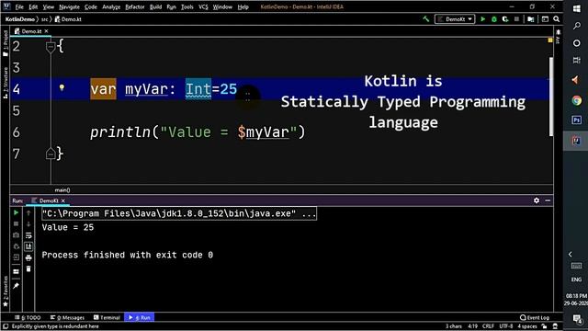Open the Project tool window sidebar tab

click(x=6, y=43)
